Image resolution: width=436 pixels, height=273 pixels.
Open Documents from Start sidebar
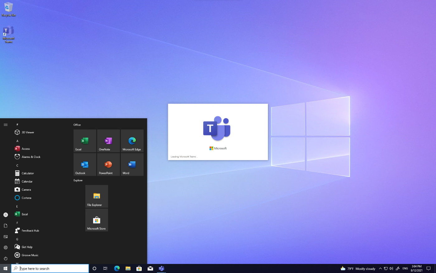[6, 226]
